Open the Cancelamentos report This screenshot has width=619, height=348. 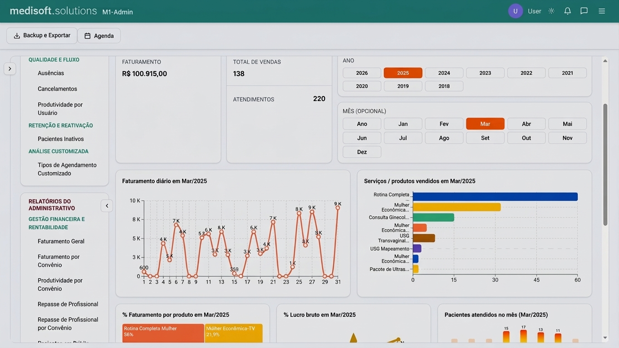coord(57,89)
